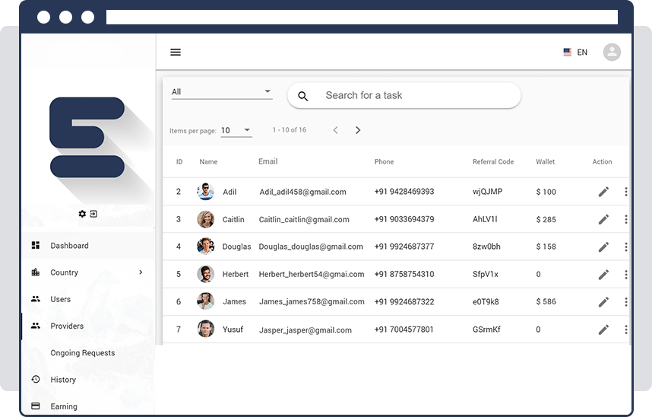652x417 pixels.
Task: Click the Earning card icon
Action: click(36, 406)
